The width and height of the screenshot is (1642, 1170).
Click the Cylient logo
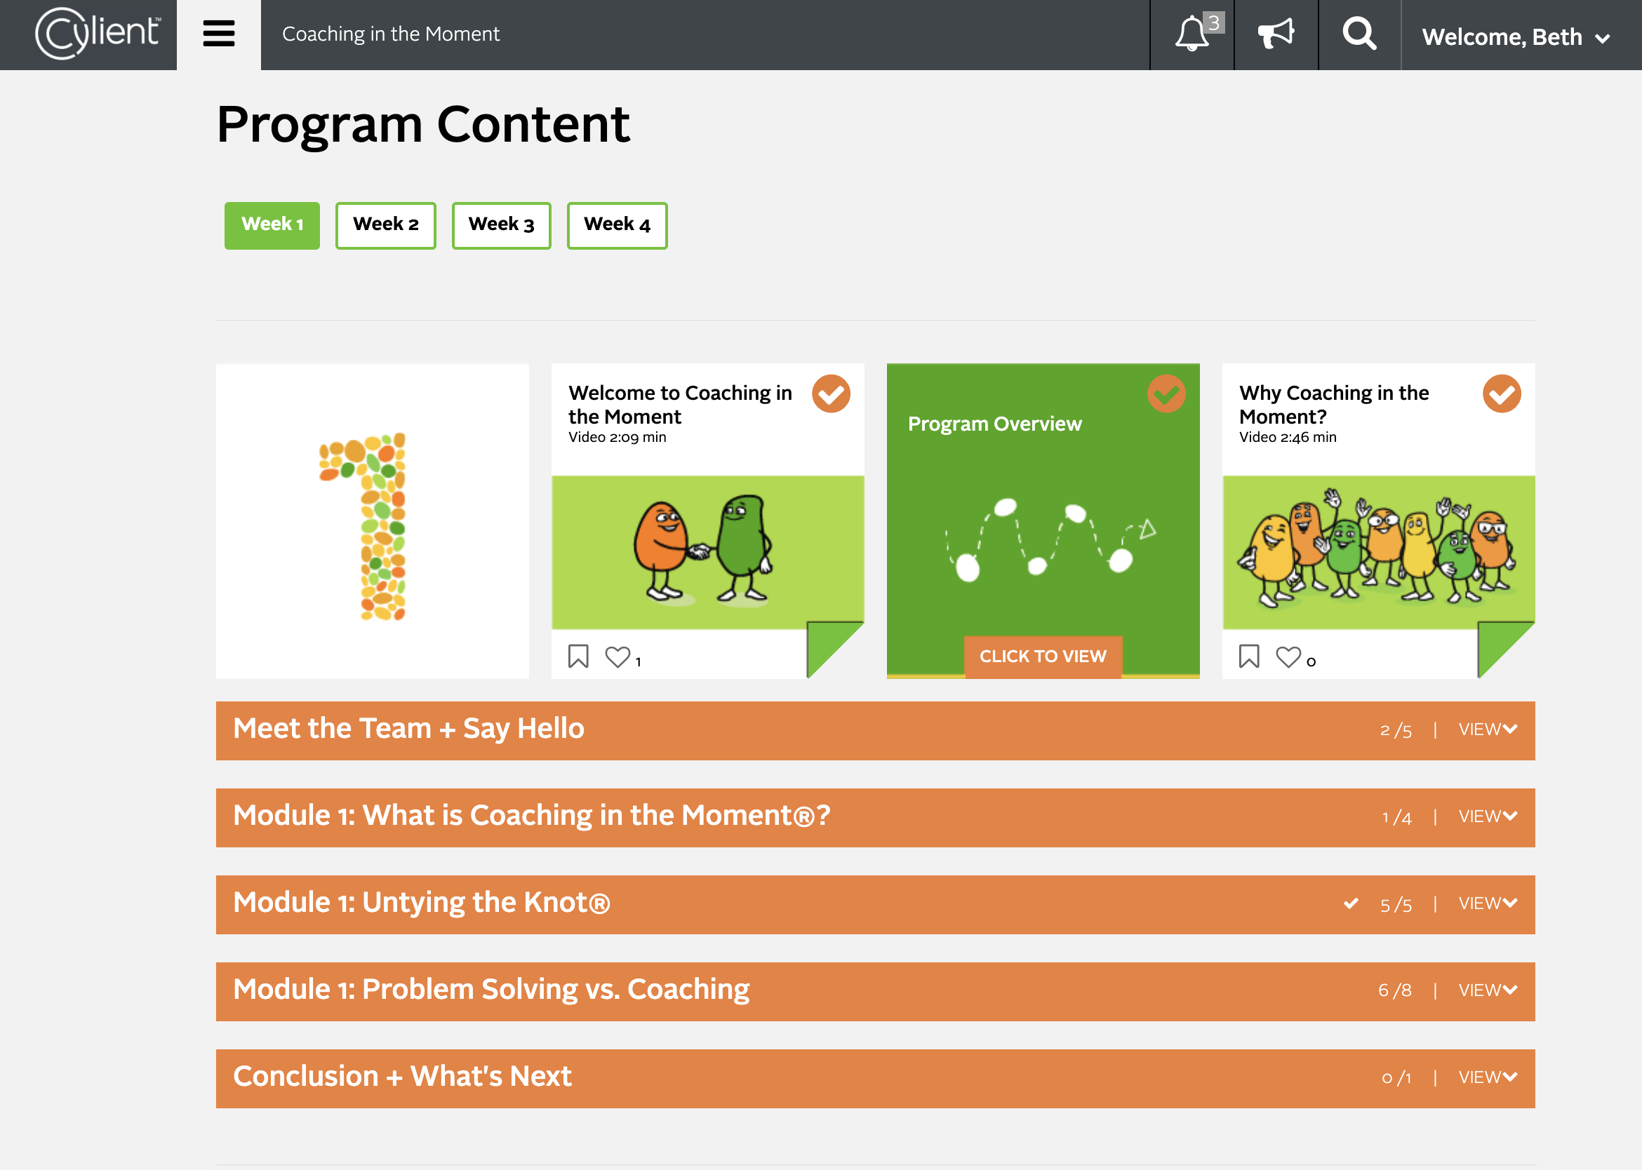[x=98, y=33]
